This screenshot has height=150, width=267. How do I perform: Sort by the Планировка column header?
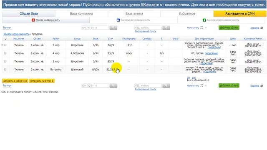129,39
